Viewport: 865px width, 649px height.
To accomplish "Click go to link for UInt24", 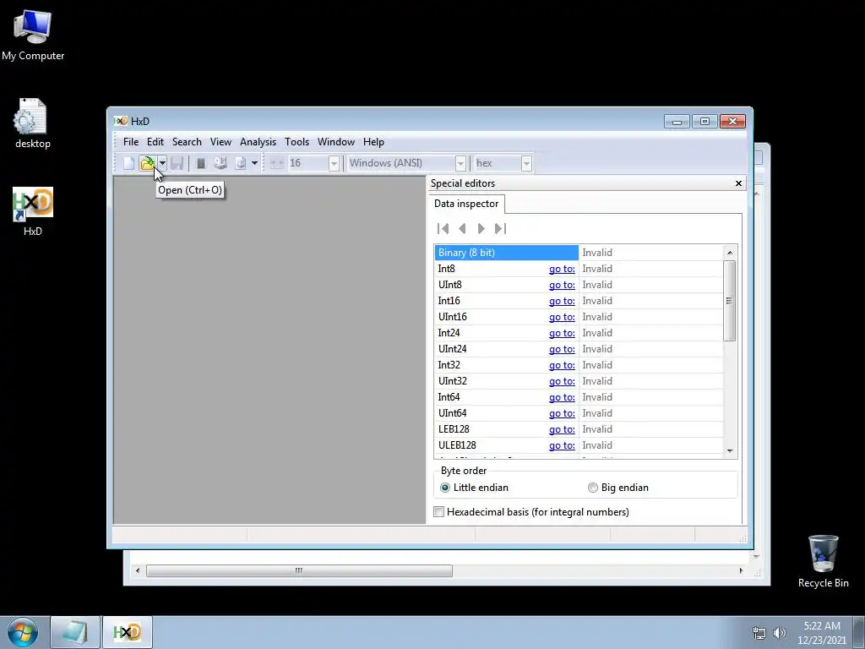I will coord(562,349).
